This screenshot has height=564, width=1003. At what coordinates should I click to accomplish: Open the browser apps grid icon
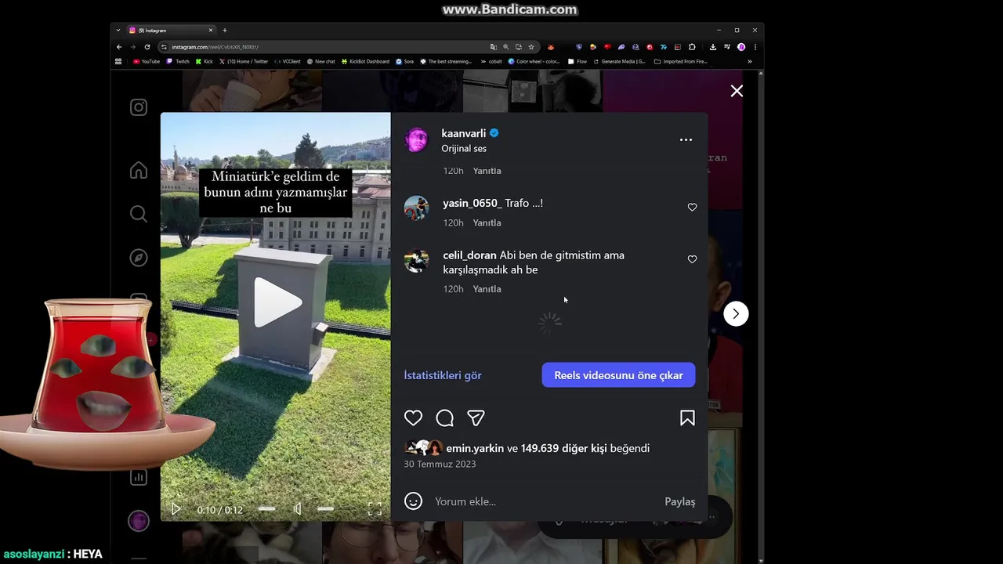click(x=119, y=61)
